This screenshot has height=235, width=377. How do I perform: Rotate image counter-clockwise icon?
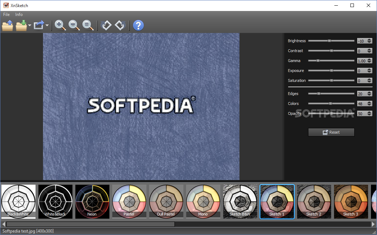click(107, 26)
